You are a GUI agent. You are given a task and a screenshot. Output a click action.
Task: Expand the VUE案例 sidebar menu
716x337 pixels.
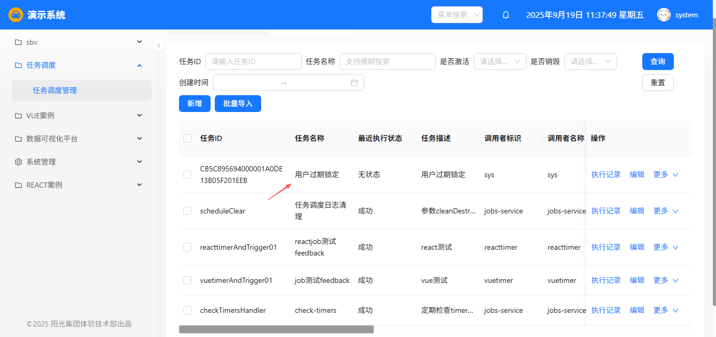pyautogui.click(x=78, y=116)
